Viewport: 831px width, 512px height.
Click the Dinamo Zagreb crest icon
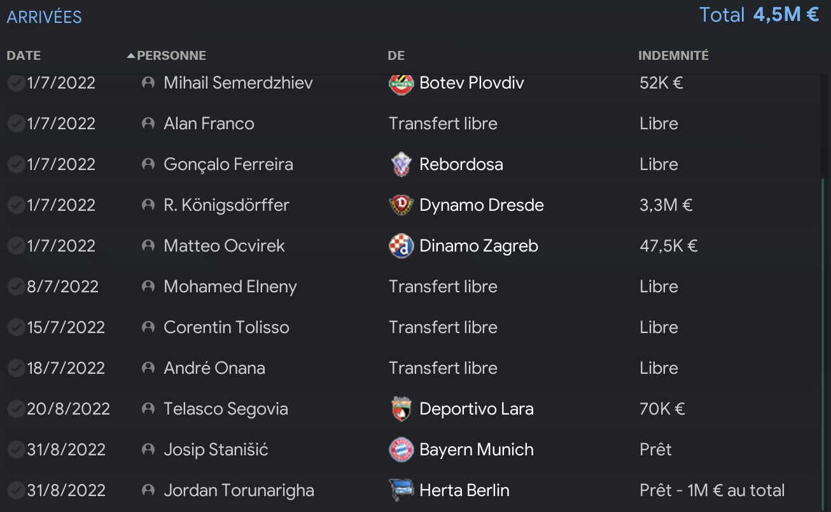pos(401,246)
